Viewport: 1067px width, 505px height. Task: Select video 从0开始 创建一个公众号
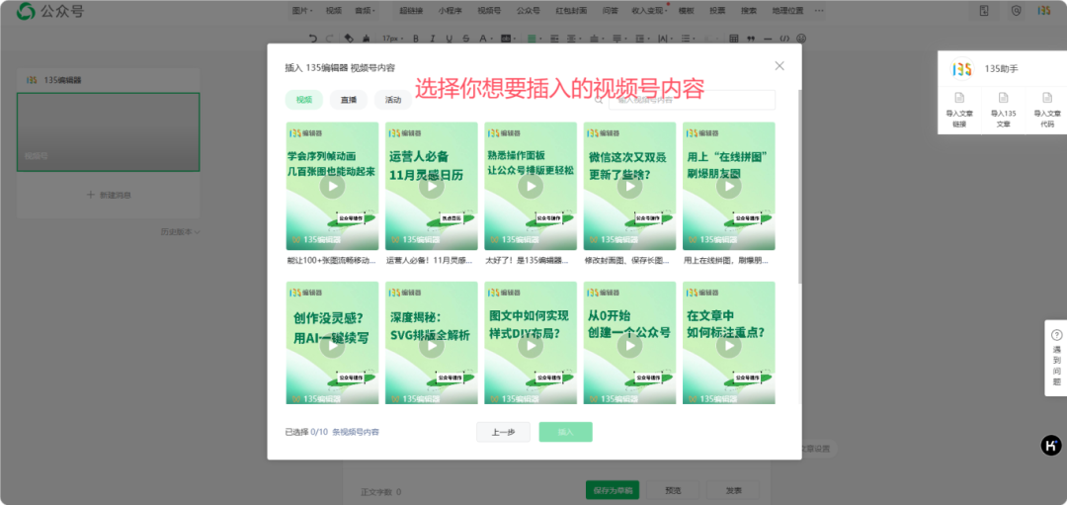tap(629, 343)
